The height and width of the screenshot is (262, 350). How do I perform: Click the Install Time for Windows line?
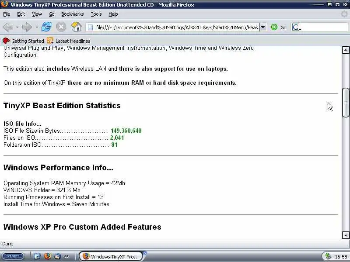[56, 204]
